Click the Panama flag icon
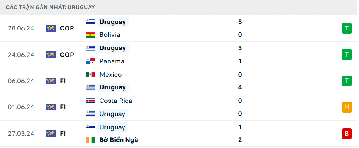Viewport: 359px width, 148px height. 90,61
